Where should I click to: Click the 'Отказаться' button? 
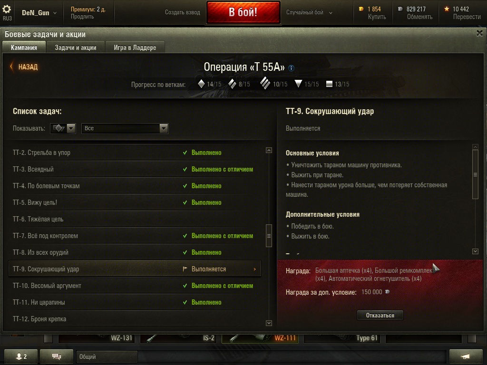tap(380, 315)
